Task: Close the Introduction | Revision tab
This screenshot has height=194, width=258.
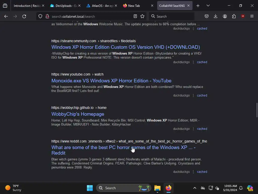Action: (43, 6)
